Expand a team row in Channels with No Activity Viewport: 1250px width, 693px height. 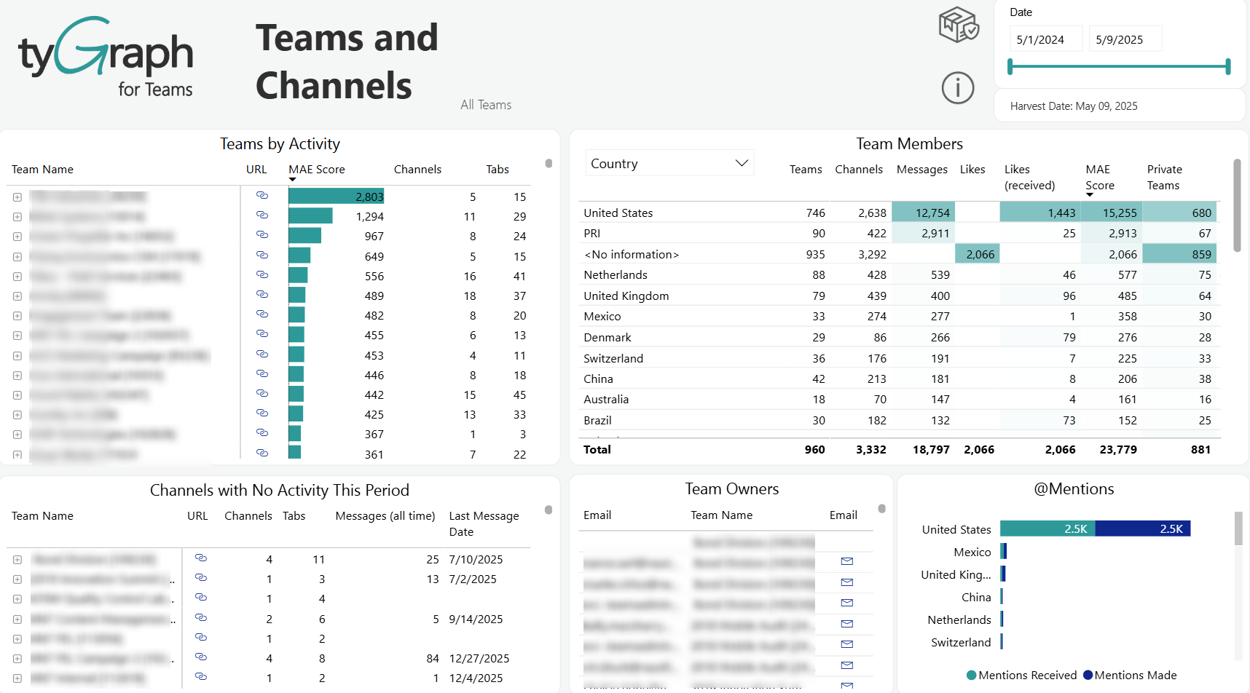point(17,558)
